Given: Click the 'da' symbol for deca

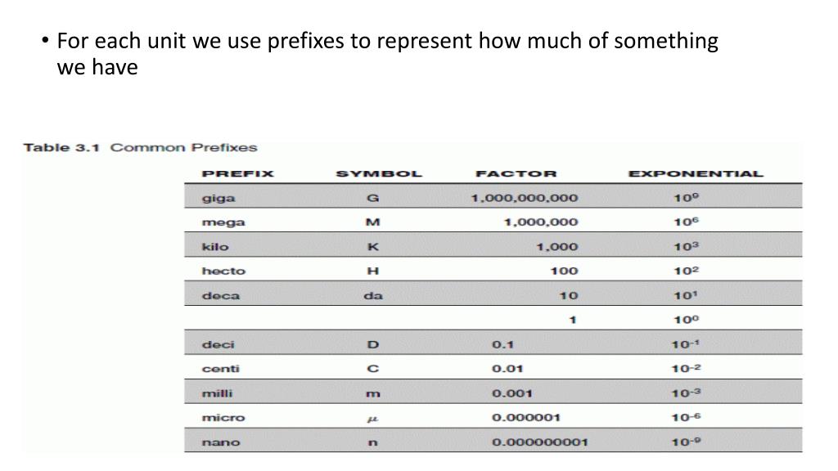Looking at the screenshot, I should 372,296.
